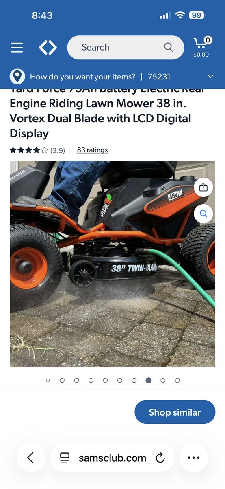Image resolution: width=225 pixels, height=489 pixels.
Task: Open the page settings icon beside samsclub.com
Action: pos(65,458)
